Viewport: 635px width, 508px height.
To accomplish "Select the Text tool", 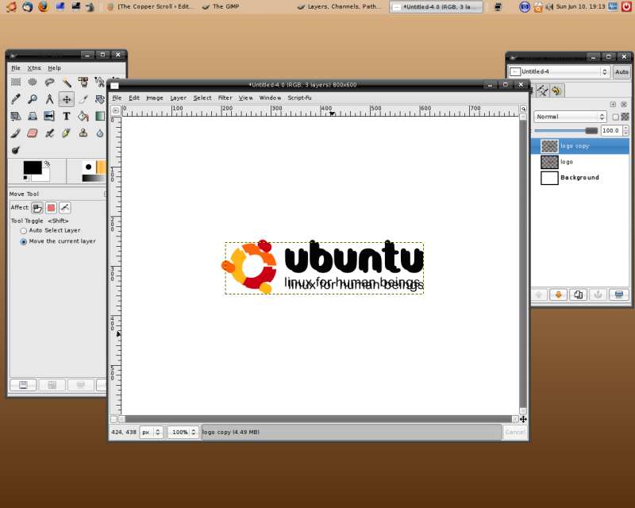I will [67, 116].
